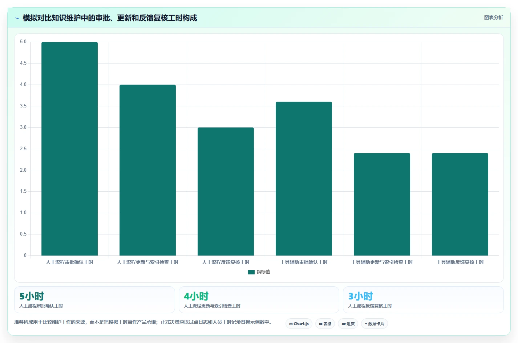Click the 图表分析 label in header

(493, 17)
